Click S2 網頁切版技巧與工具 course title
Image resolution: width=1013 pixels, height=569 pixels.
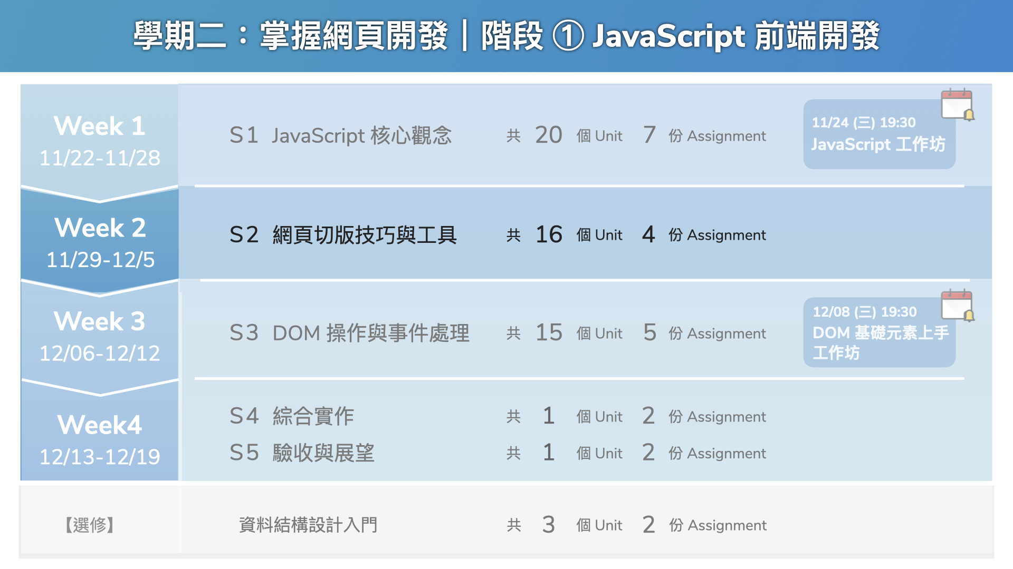[x=343, y=234]
